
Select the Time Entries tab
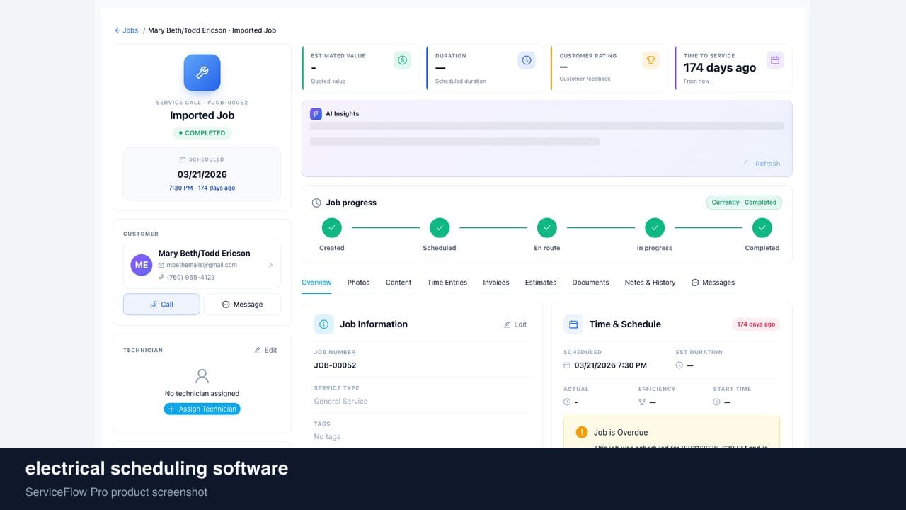pyautogui.click(x=447, y=283)
